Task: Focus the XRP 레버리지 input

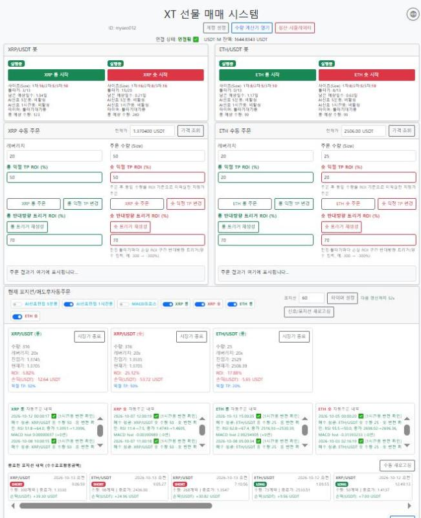Action: 54,156
